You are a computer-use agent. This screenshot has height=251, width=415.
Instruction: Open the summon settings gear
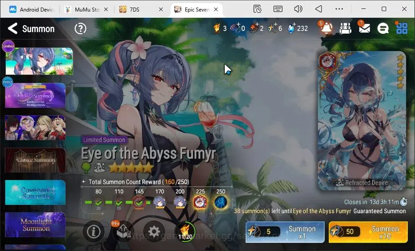pyautogui.click(x=154, y=231)
